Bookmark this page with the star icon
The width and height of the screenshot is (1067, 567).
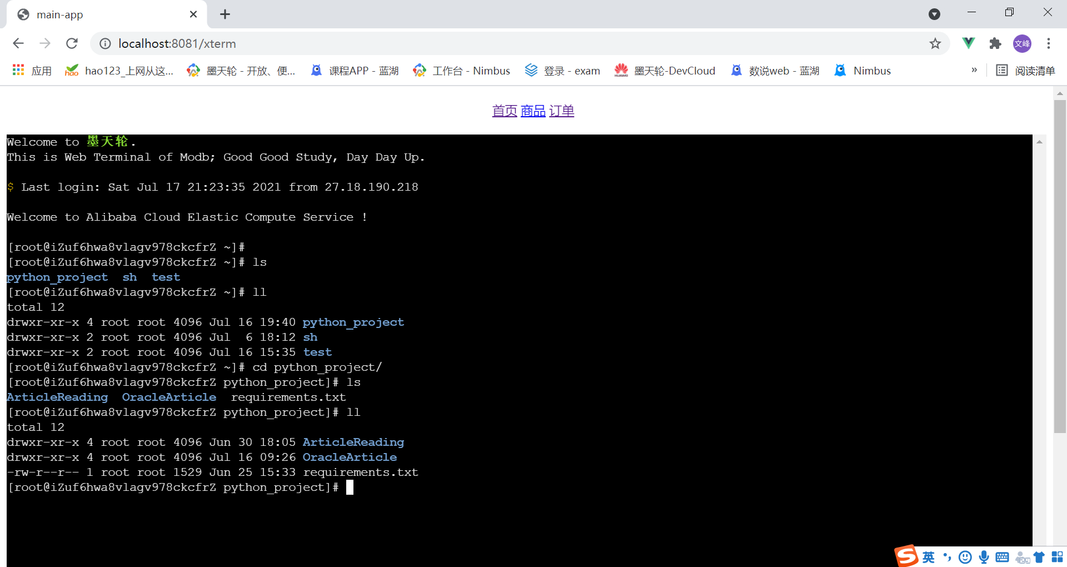coord(935,43)
